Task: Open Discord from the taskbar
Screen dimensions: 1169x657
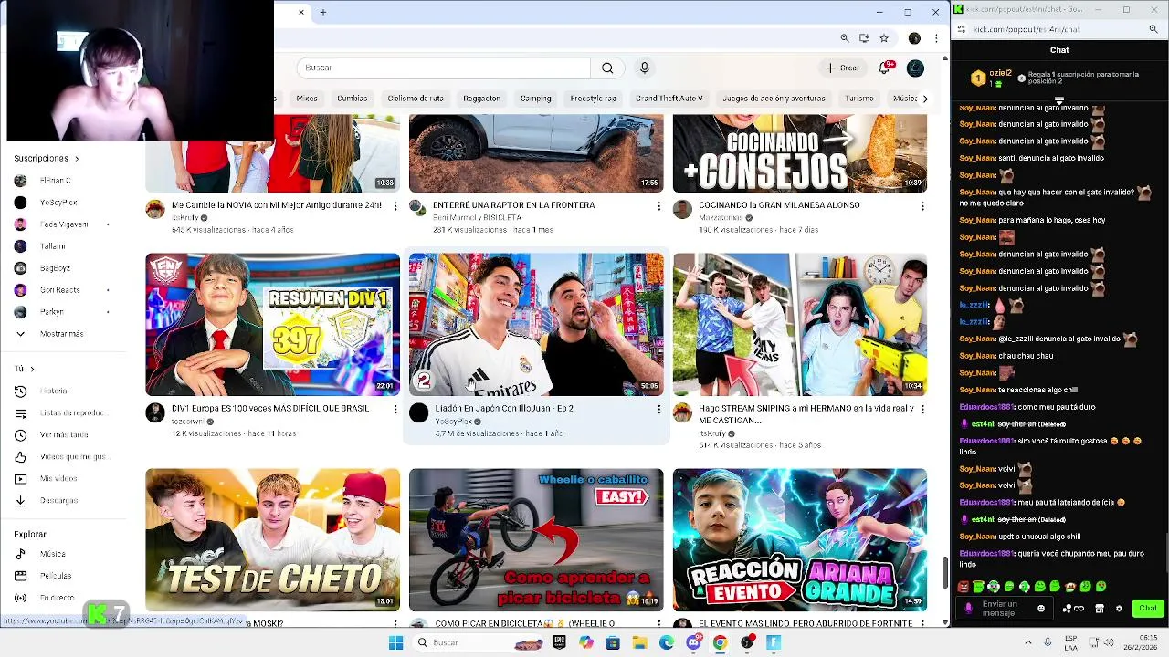Action: 693,642
